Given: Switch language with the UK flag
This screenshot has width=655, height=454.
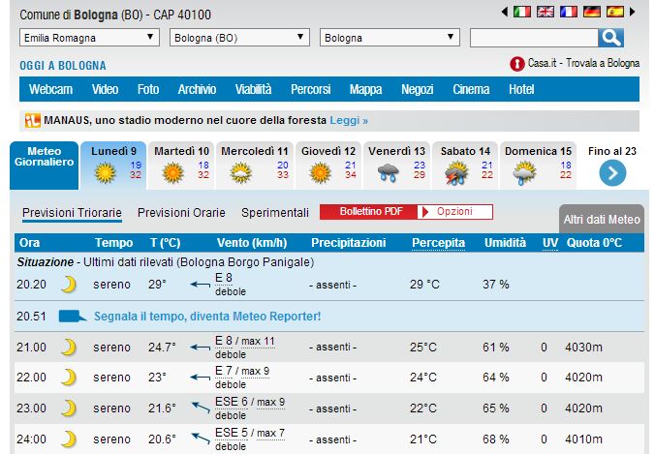Looking at the screenshot, I should (546, 13).
